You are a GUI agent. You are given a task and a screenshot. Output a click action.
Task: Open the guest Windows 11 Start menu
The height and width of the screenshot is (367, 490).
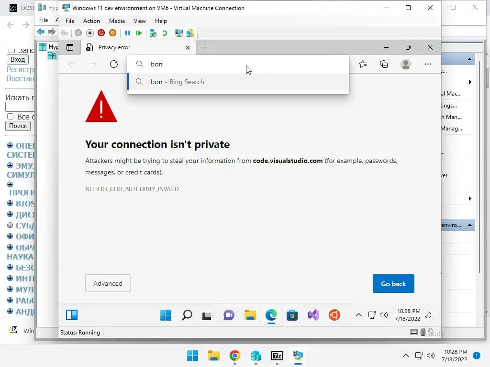(x=166, y=315)
